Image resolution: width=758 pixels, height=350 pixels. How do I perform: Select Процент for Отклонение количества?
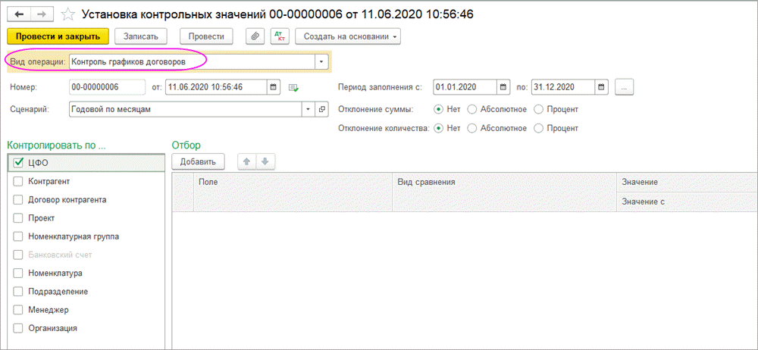539,128
